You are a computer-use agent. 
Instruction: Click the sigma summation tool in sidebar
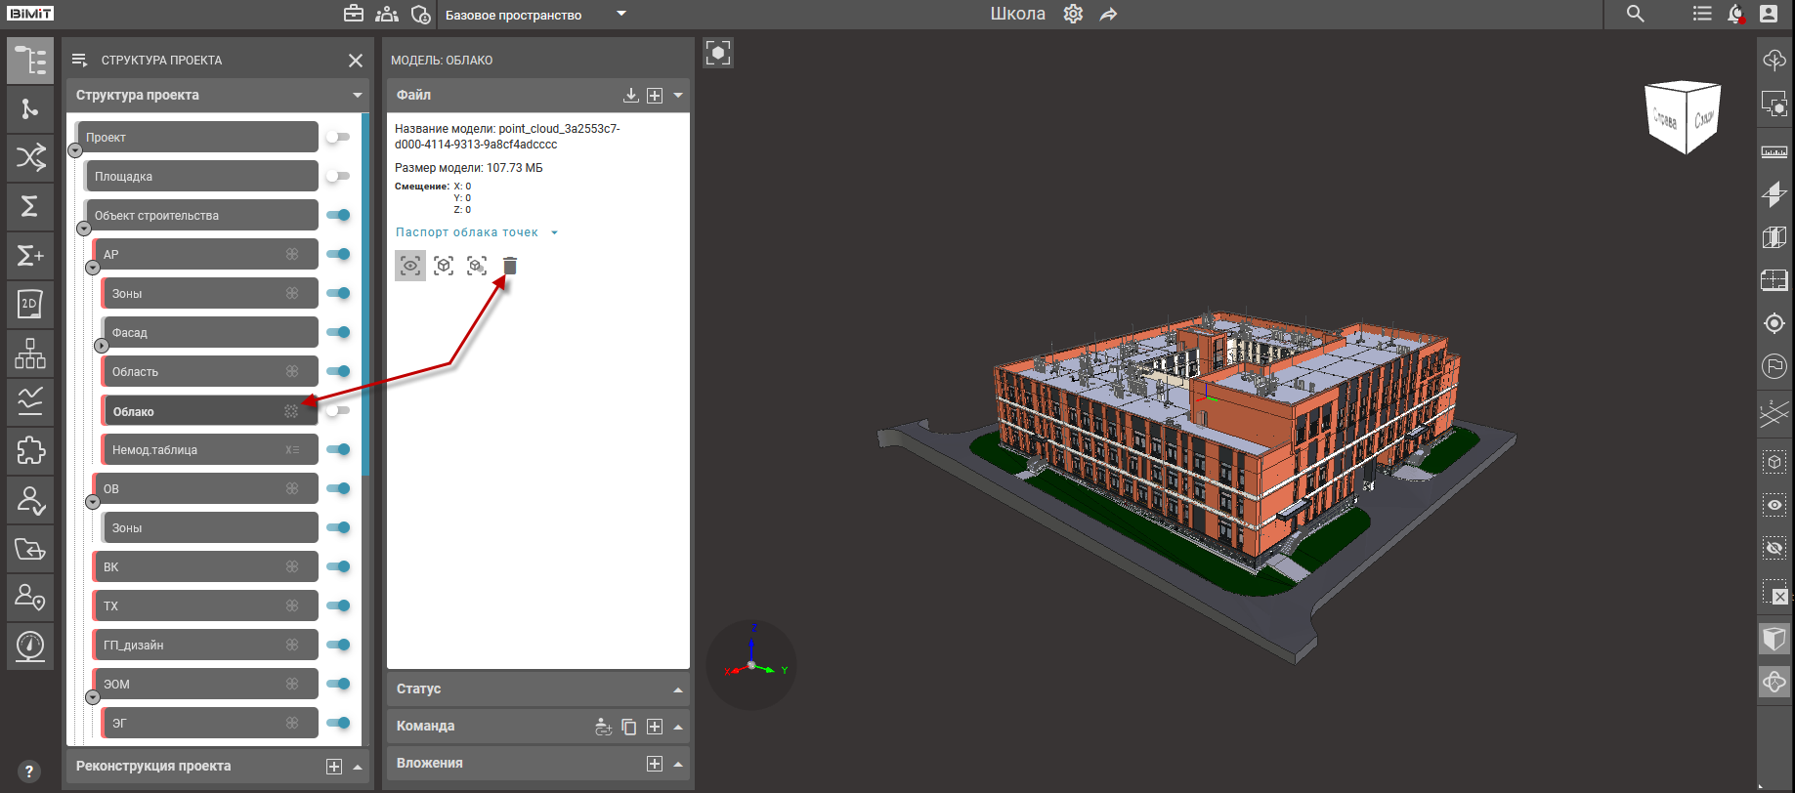[29, 206]
